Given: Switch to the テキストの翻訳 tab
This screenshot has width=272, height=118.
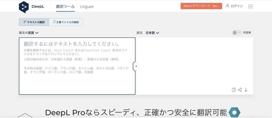Looking at the screenshot, I should point(34,22).
